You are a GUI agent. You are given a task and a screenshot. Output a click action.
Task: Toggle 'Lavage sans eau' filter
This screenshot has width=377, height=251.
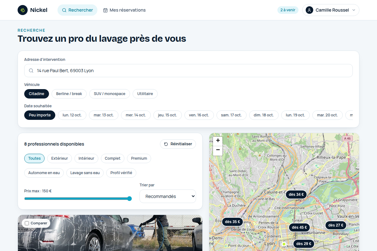85,173
